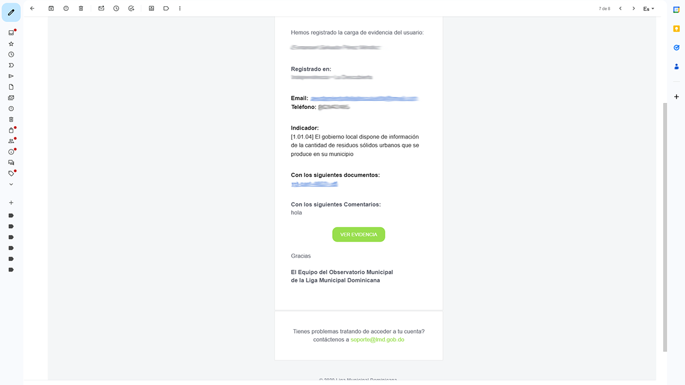Image resolution: width=685 pixels, height=385 pixels.
Task: Expand more sidebar labels with chevron
Action: pyautogui.click(x=11, y=184)
